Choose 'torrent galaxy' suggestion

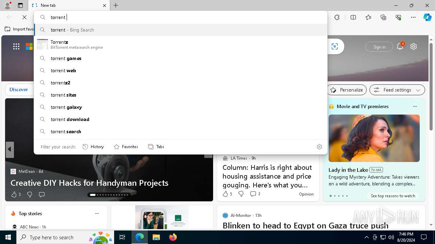point(180,107)
